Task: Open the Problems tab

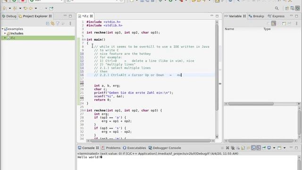Action: pos(111,148)
